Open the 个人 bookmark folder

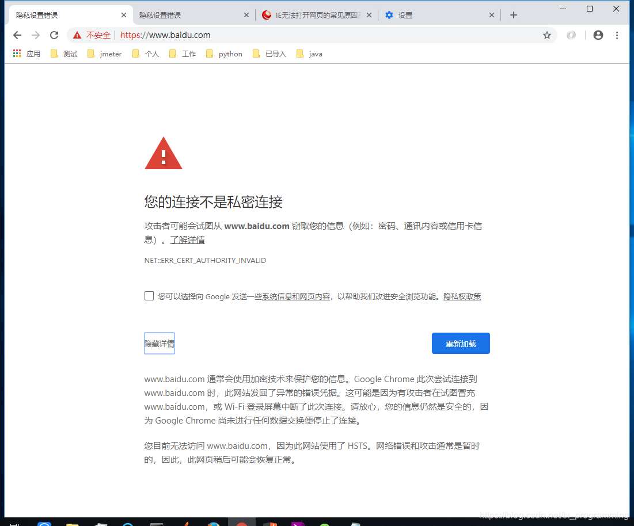pos(146,54)
